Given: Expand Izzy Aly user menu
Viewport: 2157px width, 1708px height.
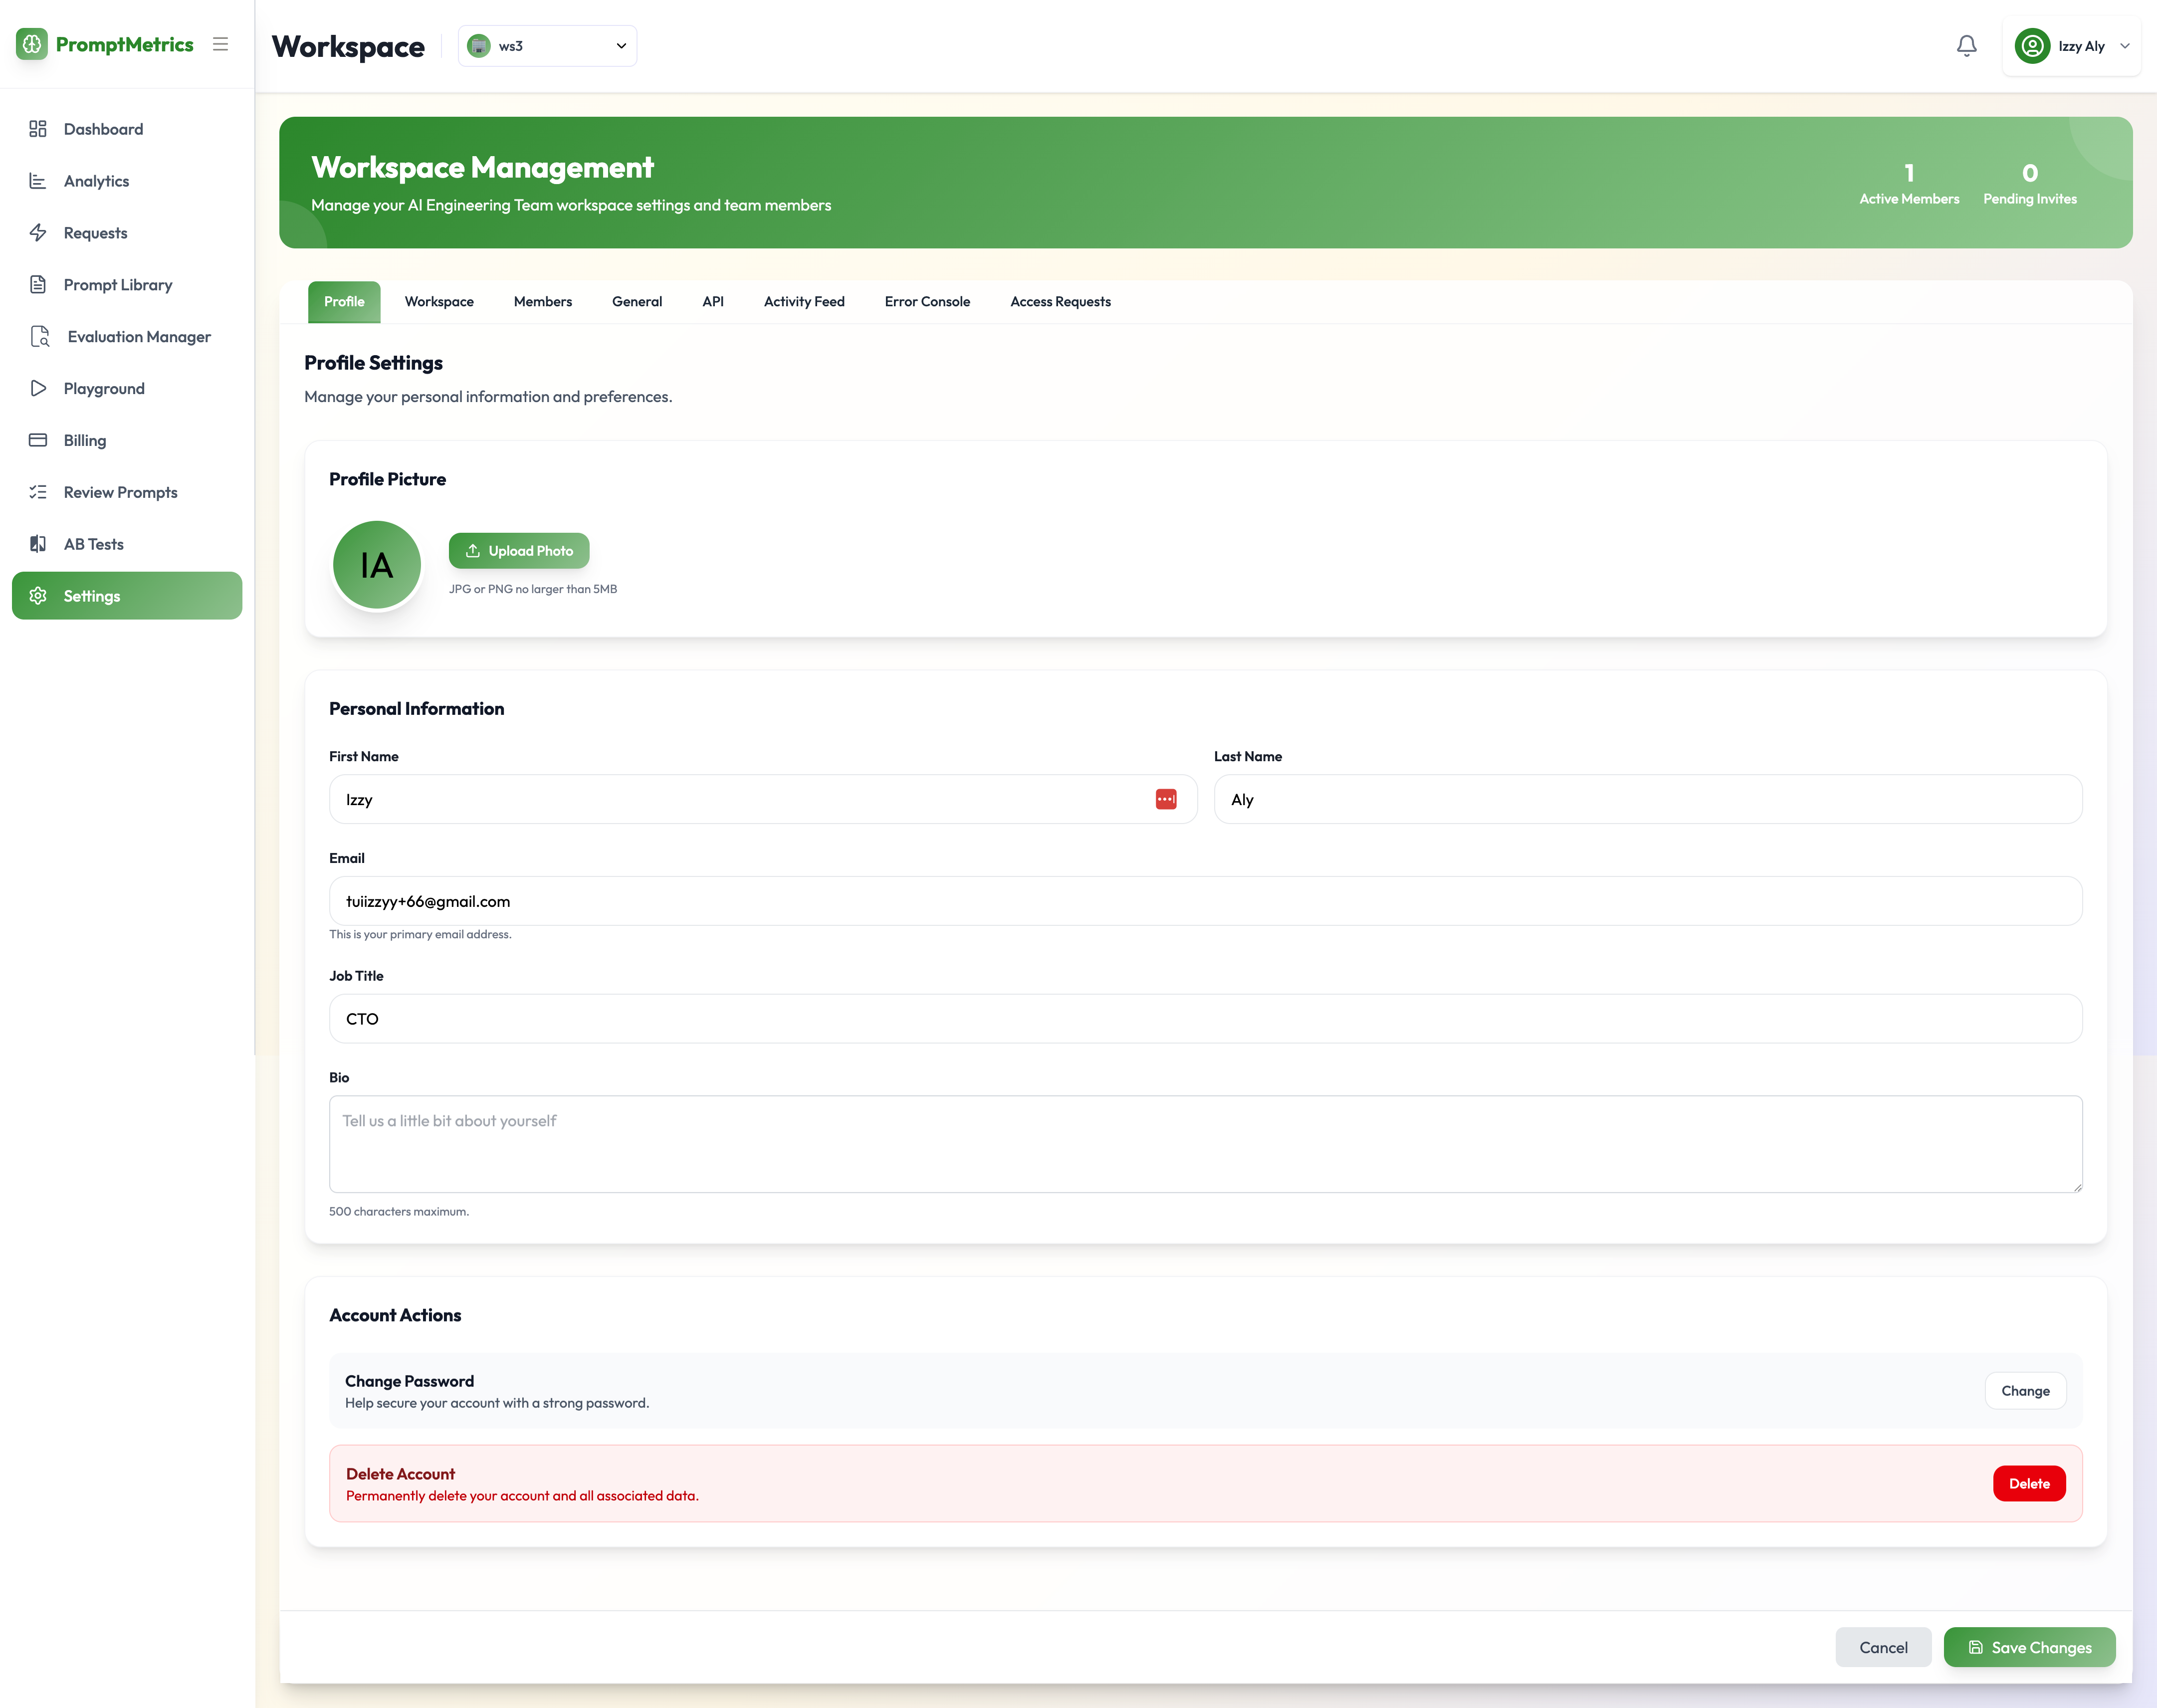Looking at the screenshot, I should tap(2072, 46).
